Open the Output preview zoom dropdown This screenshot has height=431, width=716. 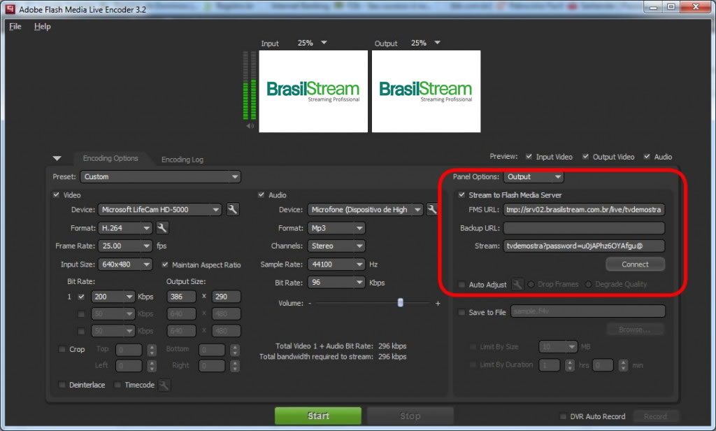pyautogui.click(x=437, y=43)
